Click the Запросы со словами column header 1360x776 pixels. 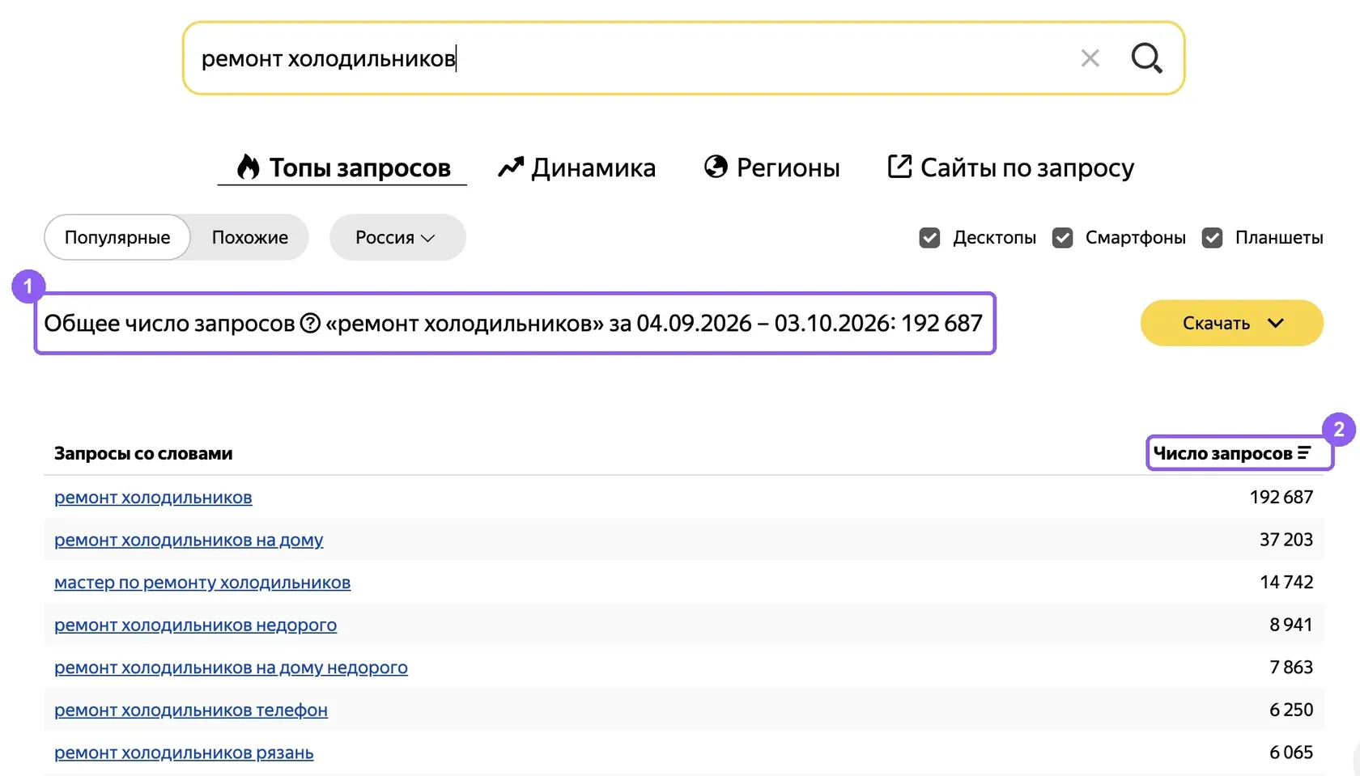pos(143,453)
